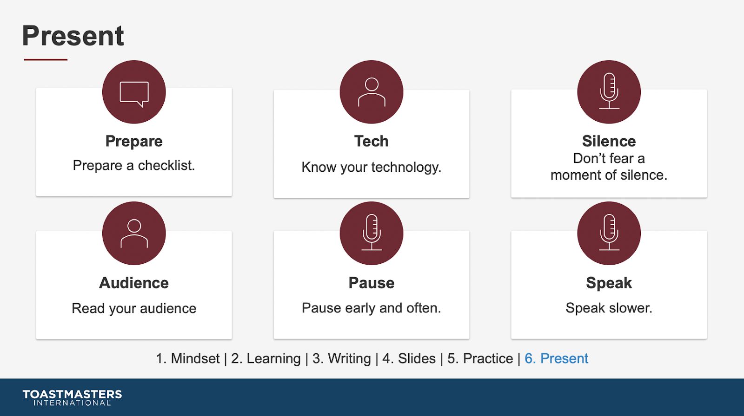Select the 'Silence' card heading
This screenshot has height=416, width=744.
coord(609,141)
